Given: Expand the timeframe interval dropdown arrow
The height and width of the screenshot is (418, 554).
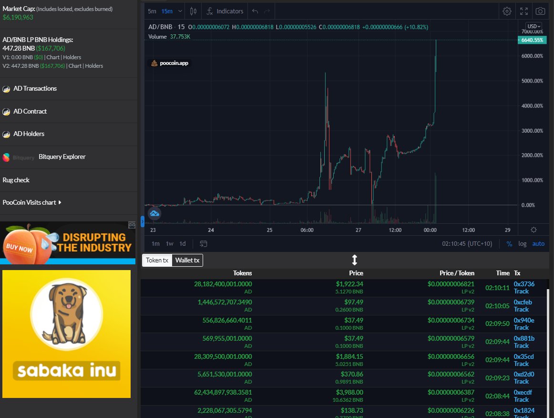Looking at the screenshot, I should [180, 11].
